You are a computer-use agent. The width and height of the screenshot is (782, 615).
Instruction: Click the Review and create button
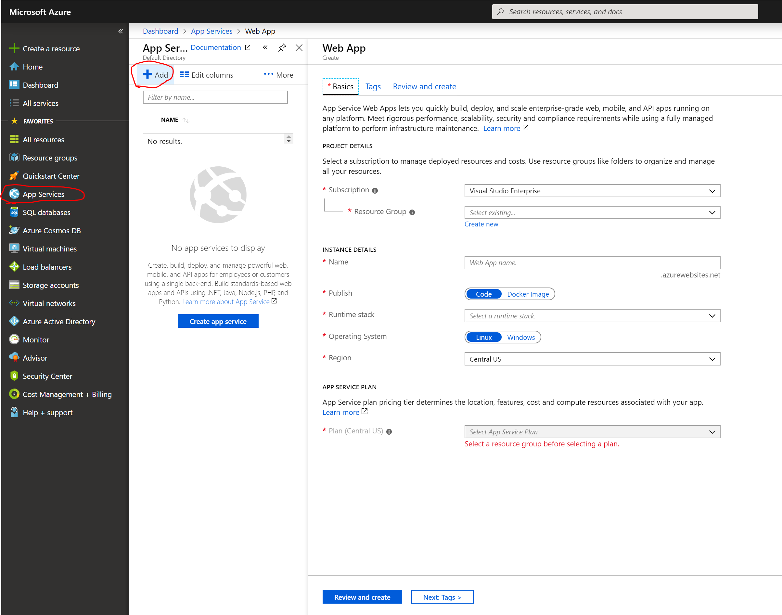pos(361,597)
